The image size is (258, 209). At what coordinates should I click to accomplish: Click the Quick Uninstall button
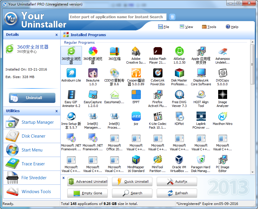pyautogui.click(x=132, y=182)
